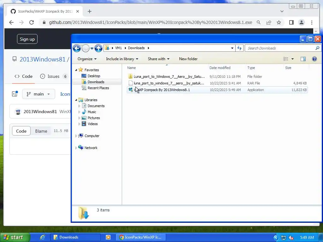Screen dimensions: 323x242
Task: Select the Luna_port_to_Windows_7 file folder
Action: pyautogui.click(x=217, y=77)
